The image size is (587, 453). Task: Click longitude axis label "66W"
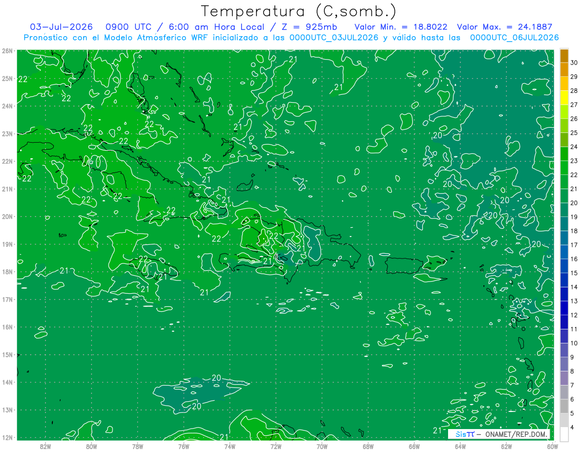[x=414, y=446]
